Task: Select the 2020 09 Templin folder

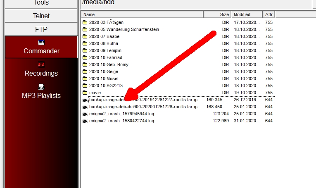Action: [106, 50]
